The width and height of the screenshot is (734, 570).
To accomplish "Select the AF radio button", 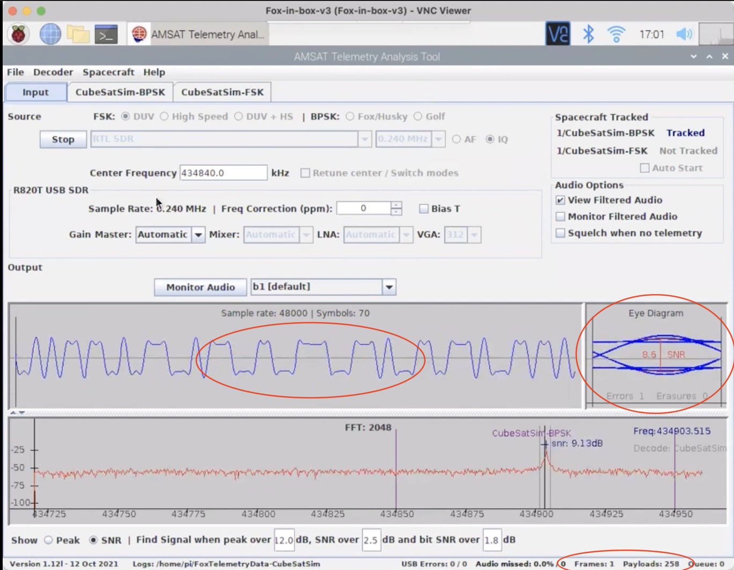I will (457, 139).
